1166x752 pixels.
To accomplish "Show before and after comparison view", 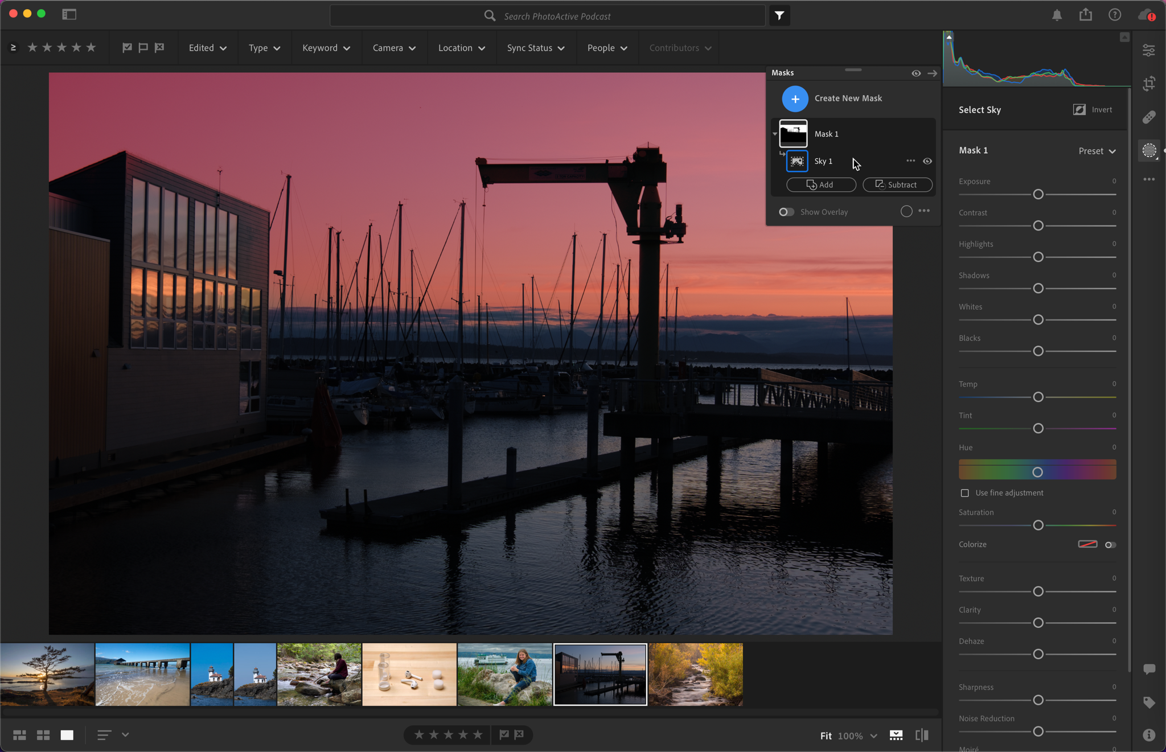I will click(x=922, y=735).
